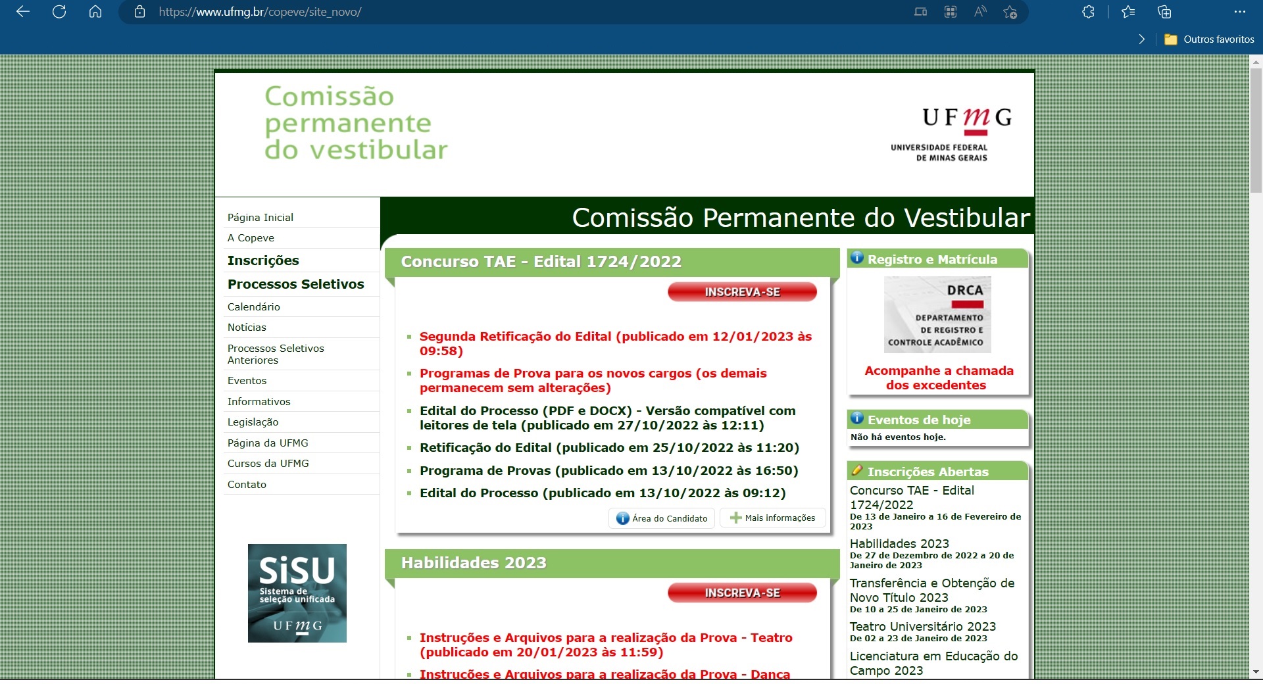The width and height of the screenshot is (1263, 684).
Task: Click INSCREVA-SE for Concurso TAE
Action: click(x=742, y=292)
